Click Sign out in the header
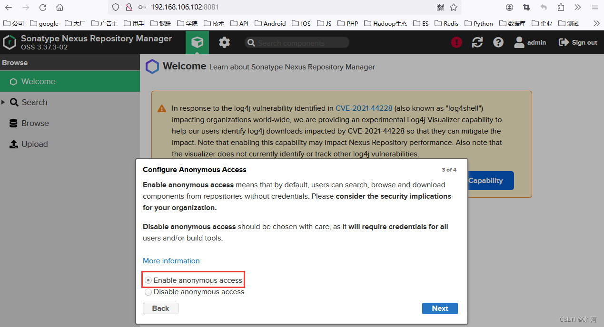 pyautogui.click(x=578, y=43)
